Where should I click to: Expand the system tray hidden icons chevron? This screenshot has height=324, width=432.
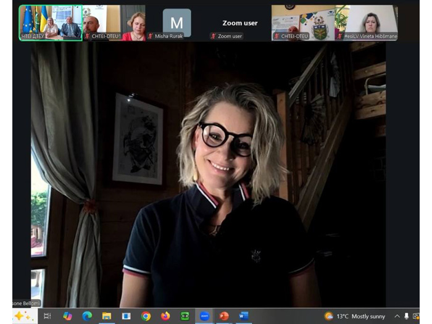coord(397,316)
